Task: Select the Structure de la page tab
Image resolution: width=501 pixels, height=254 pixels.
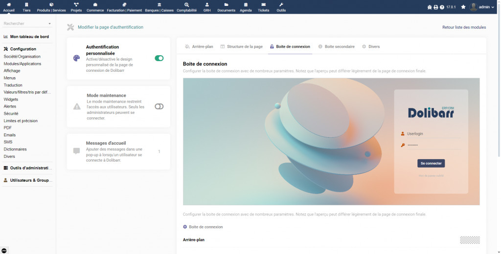Action: (241, 47)
